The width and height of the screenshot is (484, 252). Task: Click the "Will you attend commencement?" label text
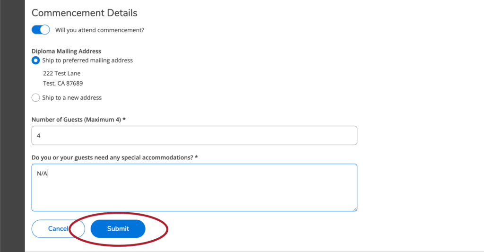tap(100, 30)
